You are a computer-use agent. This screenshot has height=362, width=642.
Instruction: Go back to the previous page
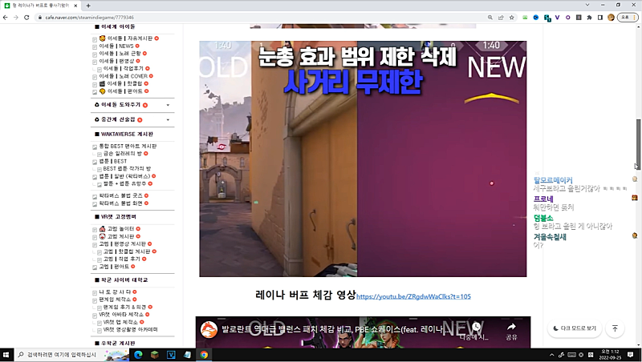click(x=6, y=18)
